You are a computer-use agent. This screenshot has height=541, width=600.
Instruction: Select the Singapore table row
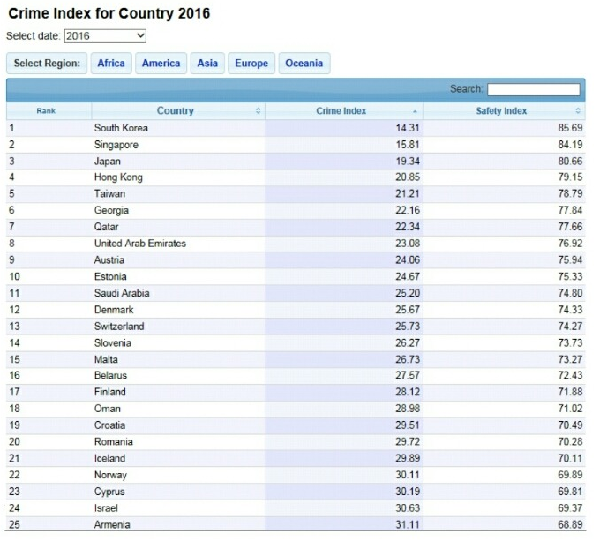[296, 145]
